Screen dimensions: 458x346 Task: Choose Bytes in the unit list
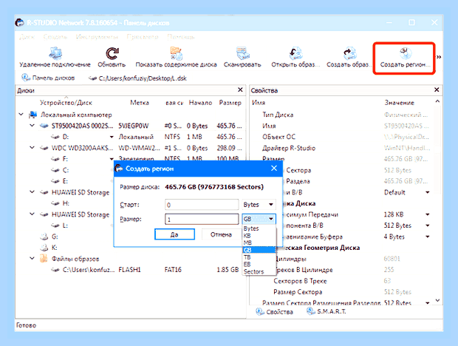coord(259,228)
